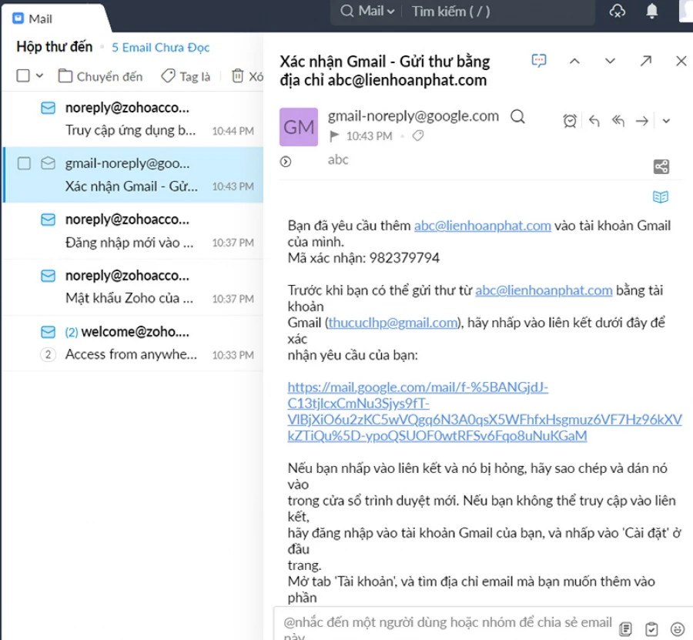
Task: Flag this email with flag icon
Action: (334, 136)
